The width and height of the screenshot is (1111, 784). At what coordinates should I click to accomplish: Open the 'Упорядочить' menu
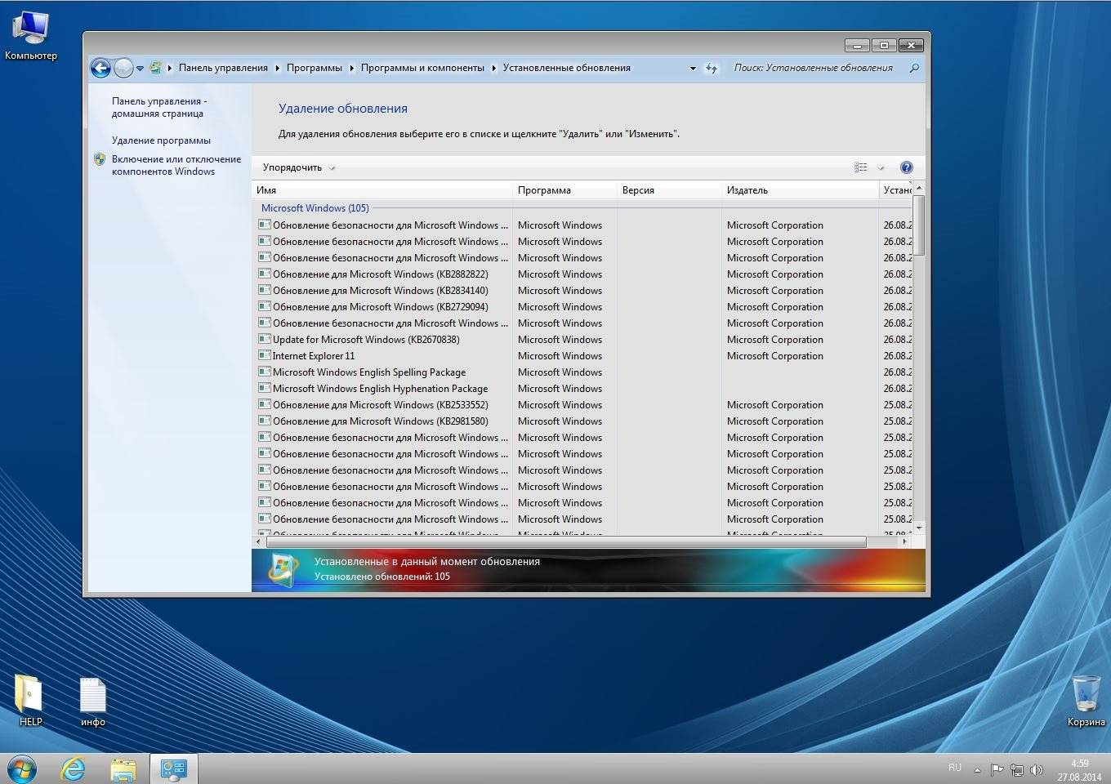tap(299, 167)
